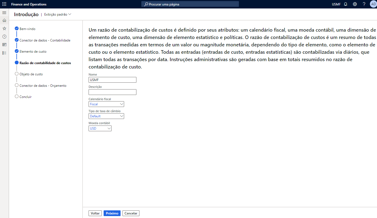
Task: Go to Concluir step label
Action: tap(25, 97)
